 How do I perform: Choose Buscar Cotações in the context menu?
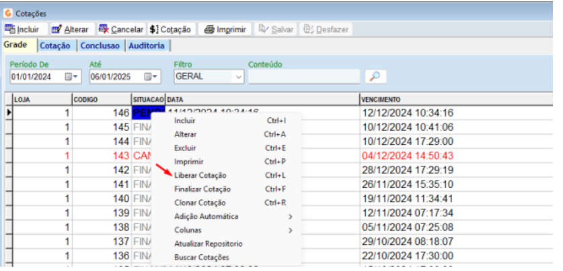(226, 258)
